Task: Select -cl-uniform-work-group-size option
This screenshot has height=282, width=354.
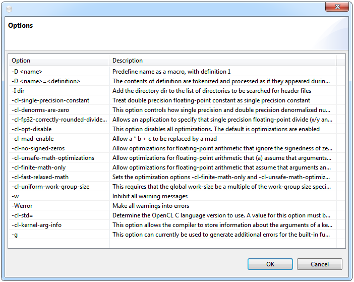Action: (x=50, y=187)
